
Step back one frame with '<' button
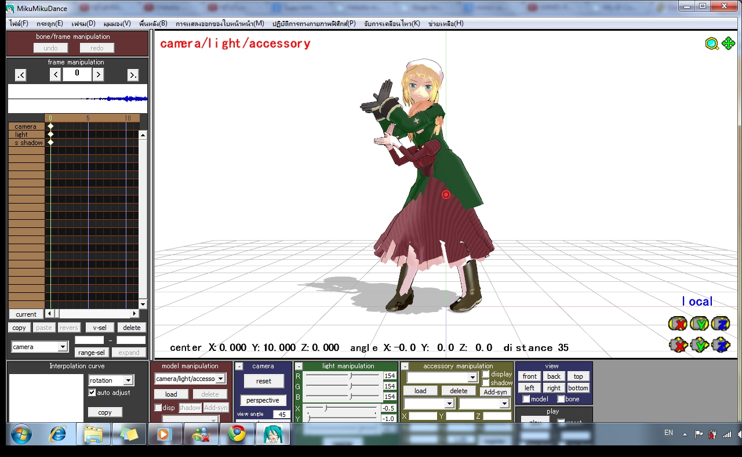point(56,74)
